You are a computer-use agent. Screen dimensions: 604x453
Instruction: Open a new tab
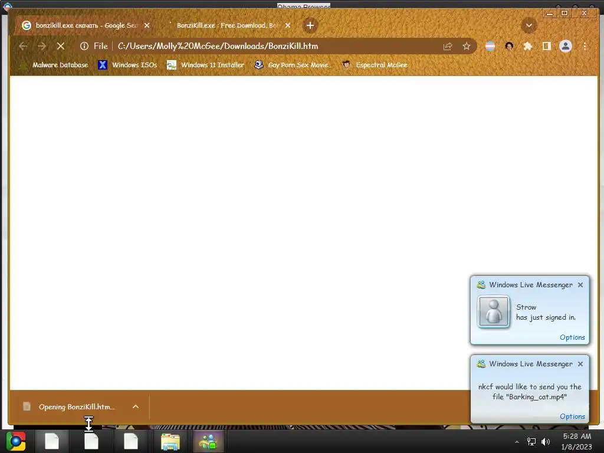point(310,25)
